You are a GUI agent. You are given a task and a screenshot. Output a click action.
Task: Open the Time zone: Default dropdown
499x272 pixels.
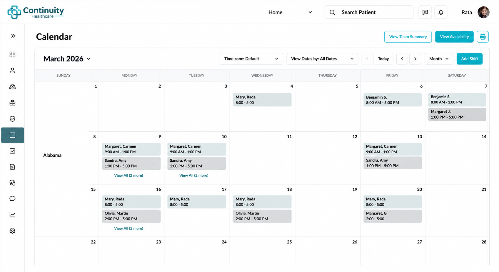click(x=251, y=59)
